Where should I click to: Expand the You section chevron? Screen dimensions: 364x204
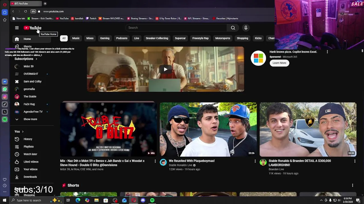tap(23, 131)
